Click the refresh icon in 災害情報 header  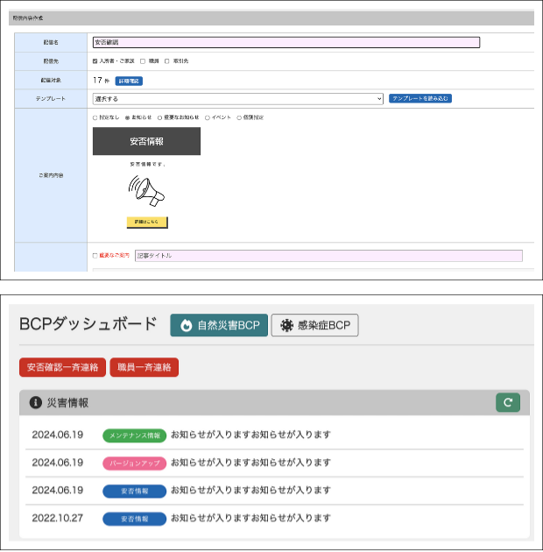point(507,402)
